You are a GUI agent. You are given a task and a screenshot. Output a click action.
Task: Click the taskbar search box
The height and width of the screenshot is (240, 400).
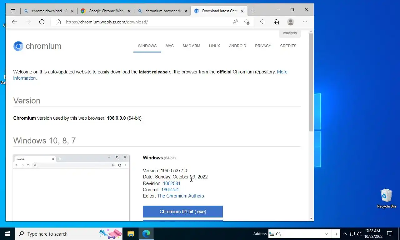pos(69,234)
